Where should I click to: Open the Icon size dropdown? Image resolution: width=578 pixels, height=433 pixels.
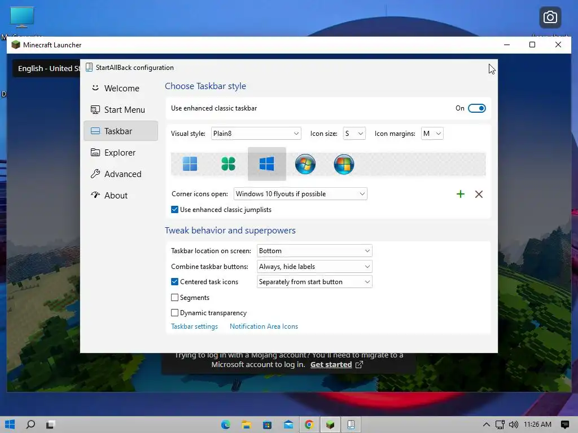tap(354, 133)
